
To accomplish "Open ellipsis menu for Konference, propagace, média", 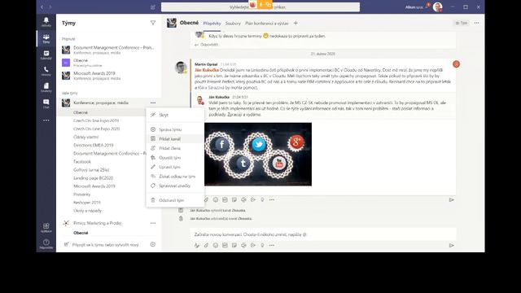I will (x=153, y=103).
